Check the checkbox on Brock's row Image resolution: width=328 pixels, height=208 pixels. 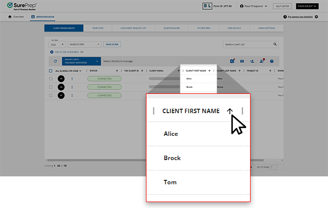tap(51, 87)
